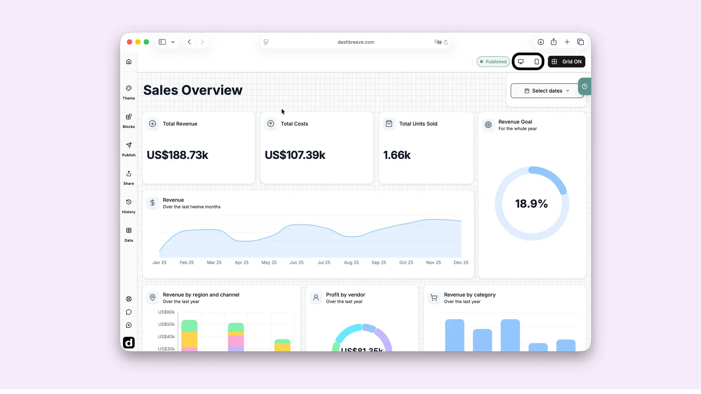Click the Revenue Goal 18.9% progress ring
The width and height of the screenshot is (701, 394).
tap(532, 203)
